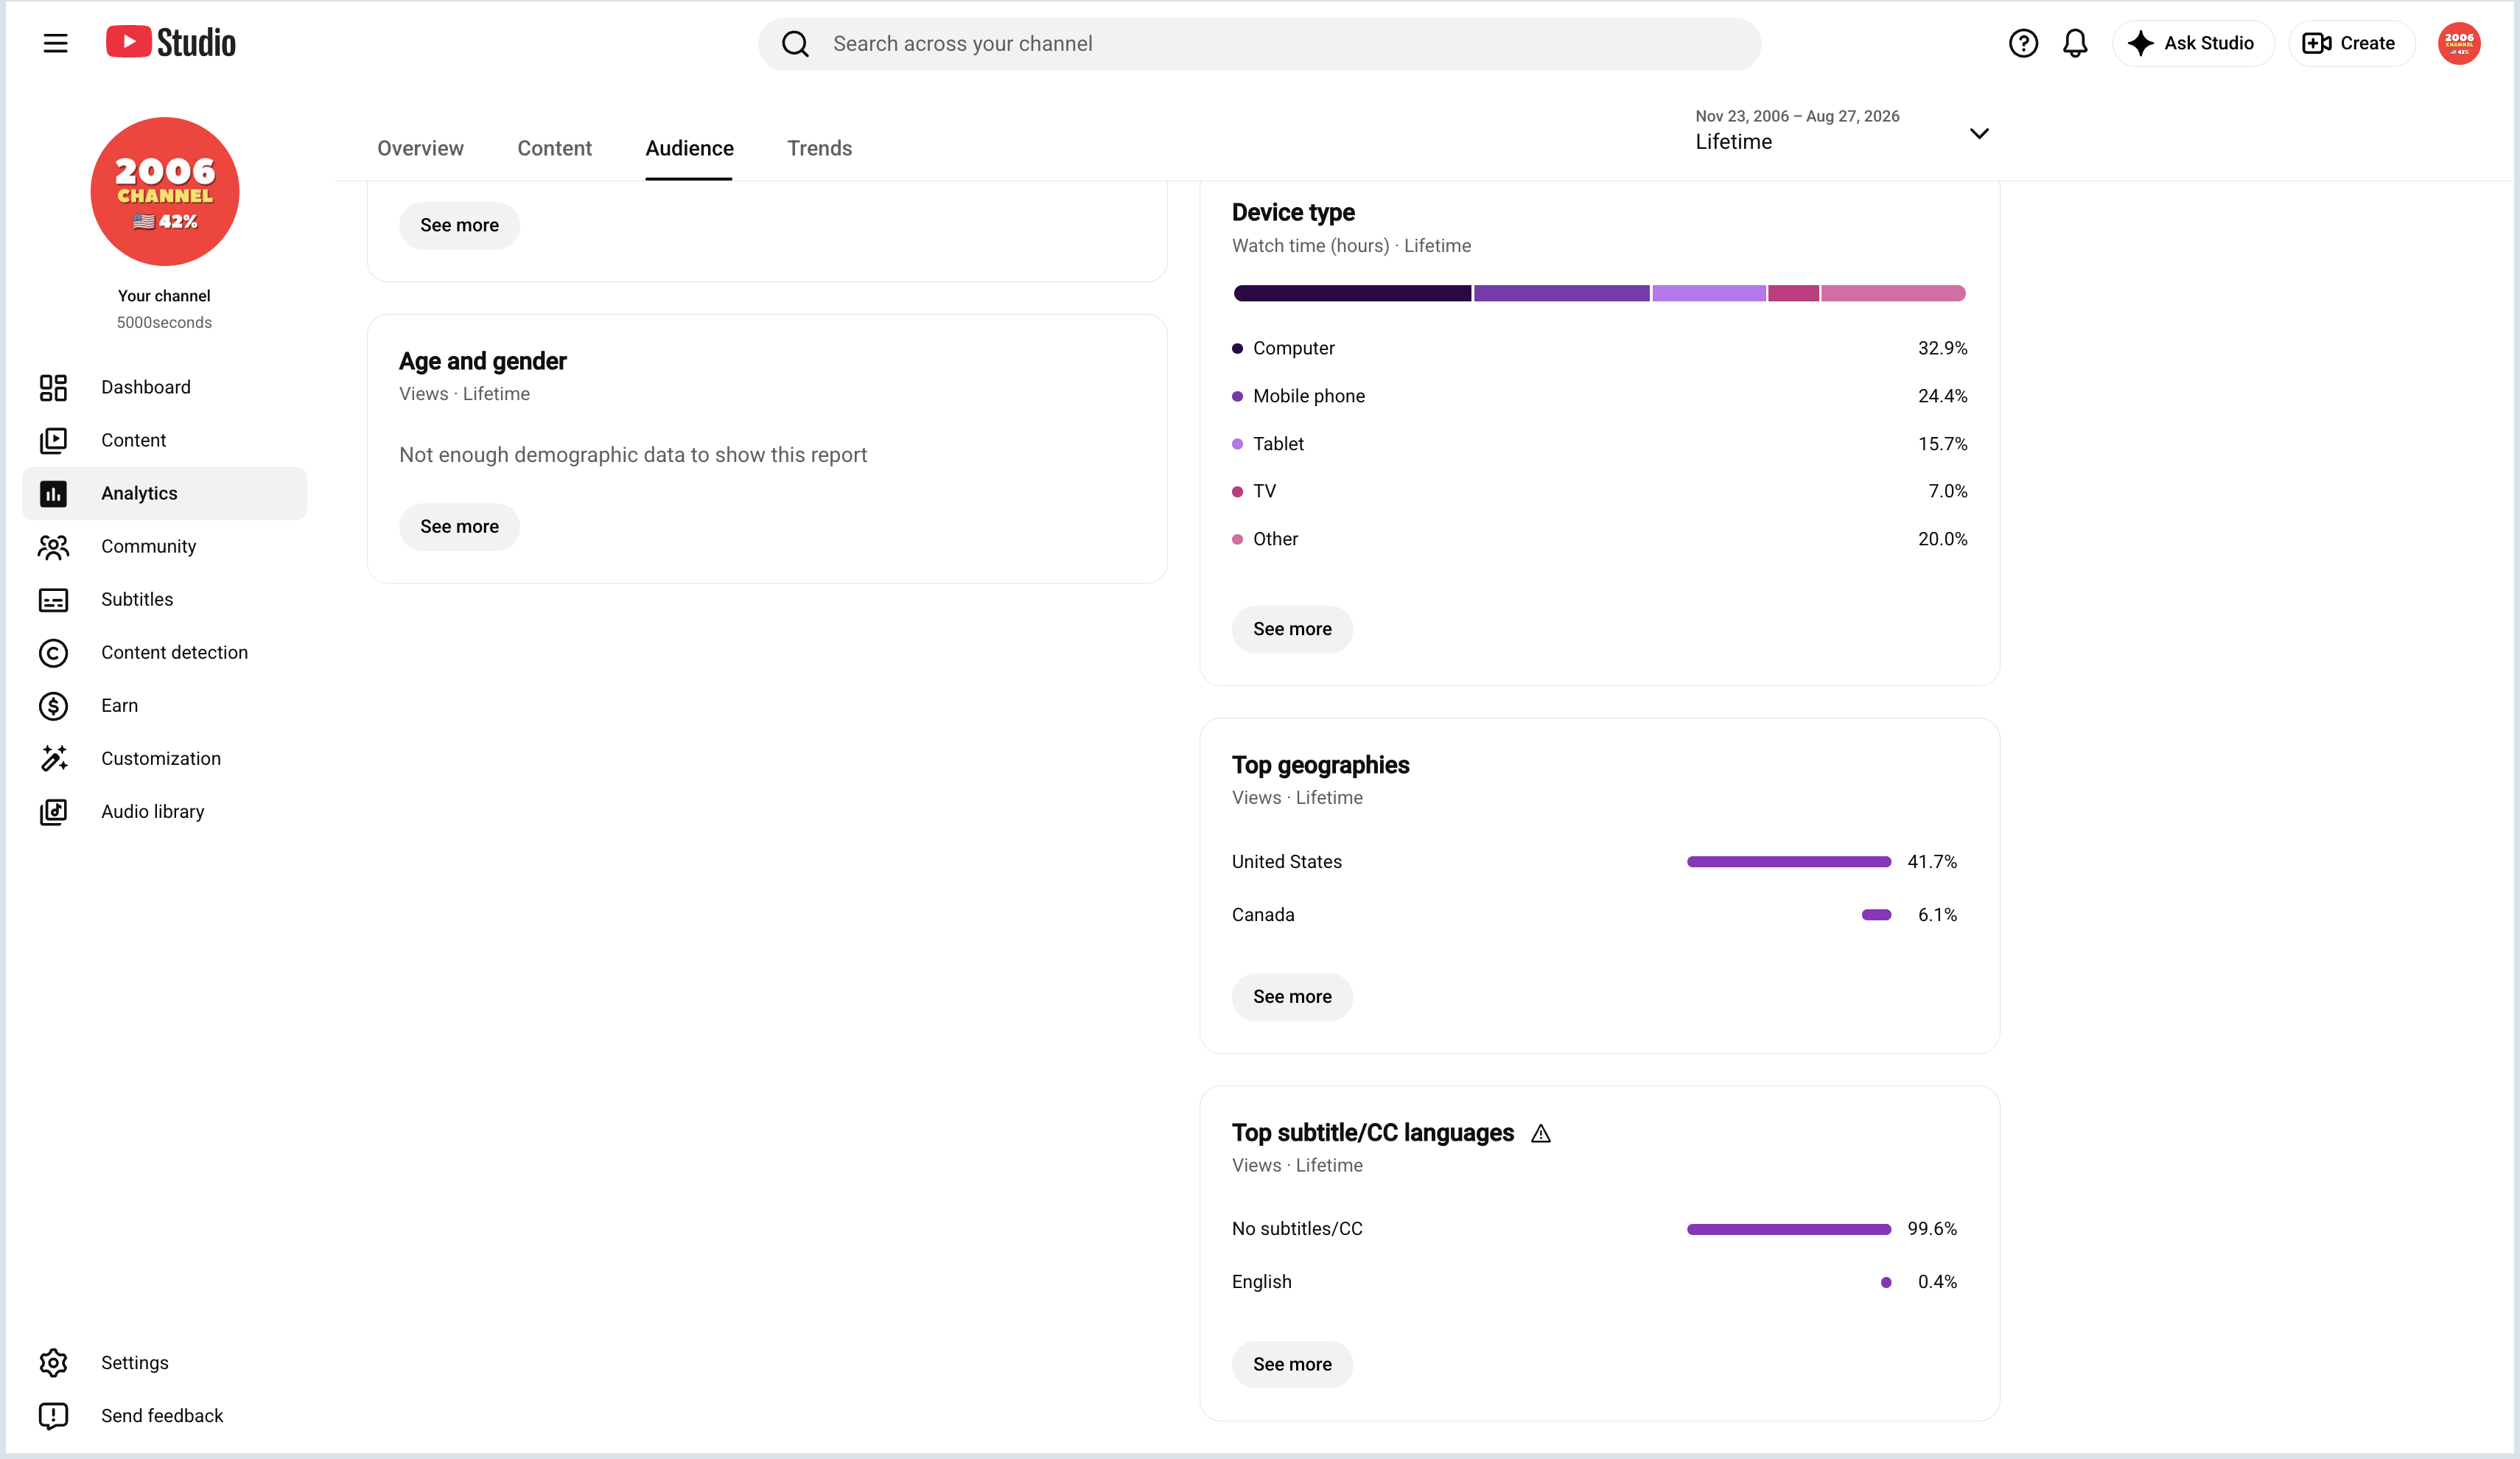Open Settings gear in sidebar
This screenshot has height=1459, width=2520.
[x=53, y=1362]
